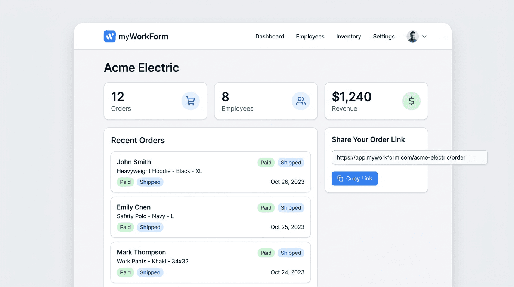Click the order link URL field
The width and height of the screenshot is (514, 287).
point(410,157)
